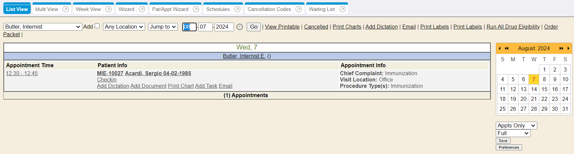Click the year input field showing 2024
This screenshot has height=154, width=574.
(x=224, y=27)
